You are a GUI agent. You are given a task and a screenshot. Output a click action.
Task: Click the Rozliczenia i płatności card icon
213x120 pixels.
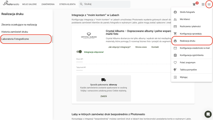[x=175, y=26]
